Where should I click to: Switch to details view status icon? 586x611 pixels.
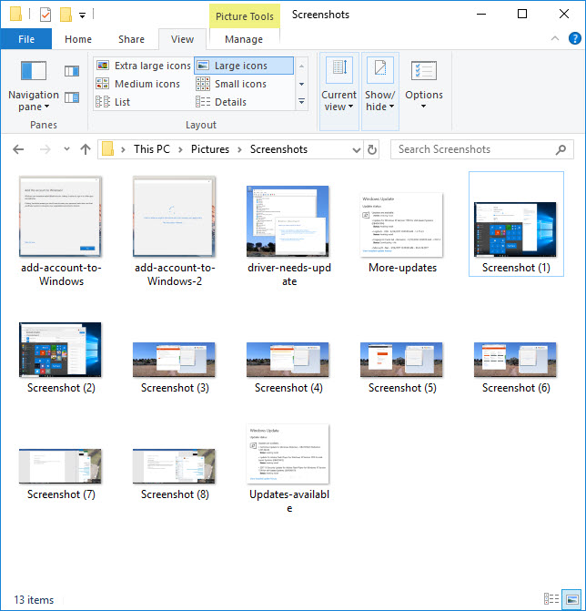tap(551, 598)
